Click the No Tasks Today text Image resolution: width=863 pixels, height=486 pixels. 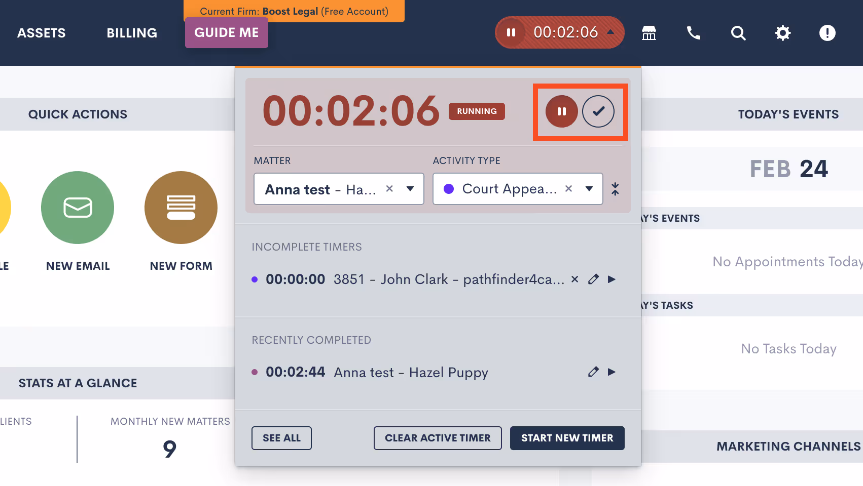pyautogui.click(x=788, y=349)
